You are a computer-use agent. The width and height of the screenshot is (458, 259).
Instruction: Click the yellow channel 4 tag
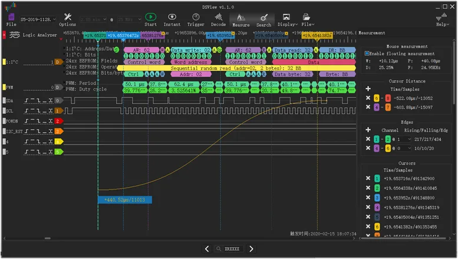(x=58, y=142)
